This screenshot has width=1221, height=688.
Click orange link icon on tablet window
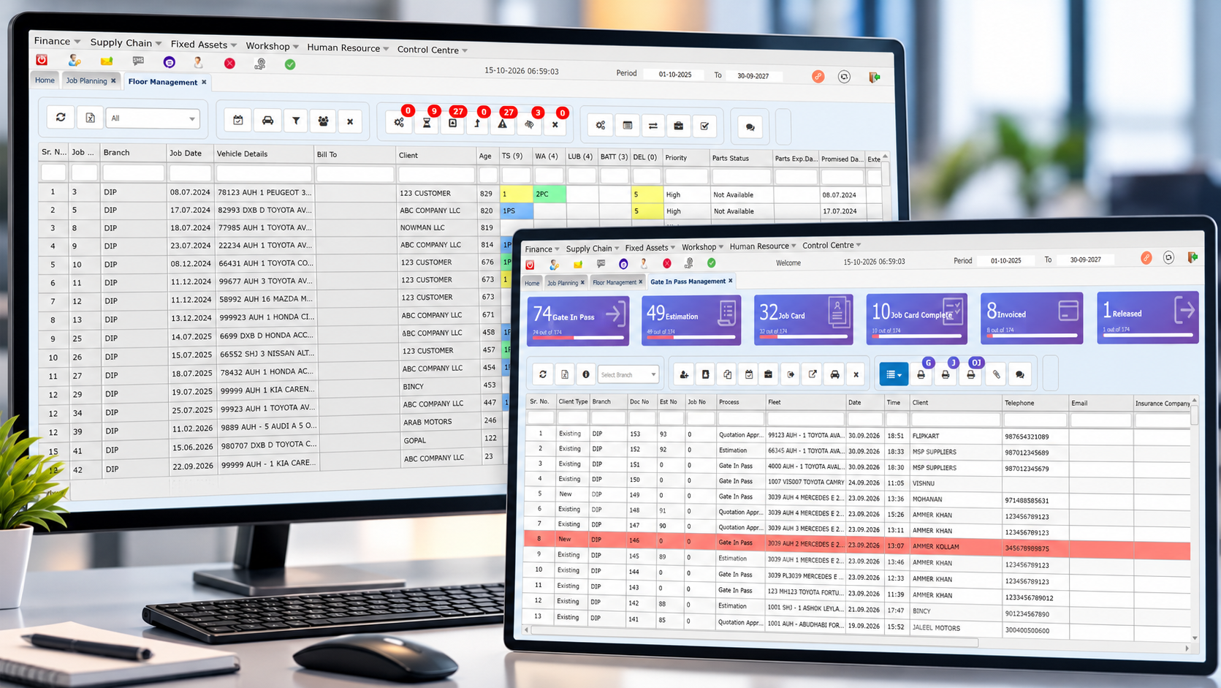1146,258
